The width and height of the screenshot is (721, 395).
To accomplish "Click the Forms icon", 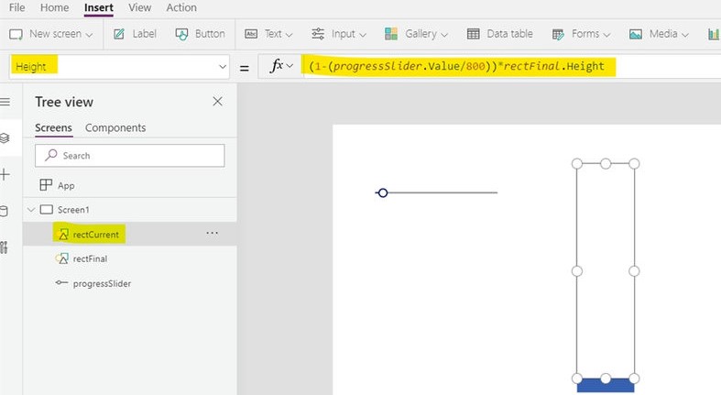I will pos(558,35).
